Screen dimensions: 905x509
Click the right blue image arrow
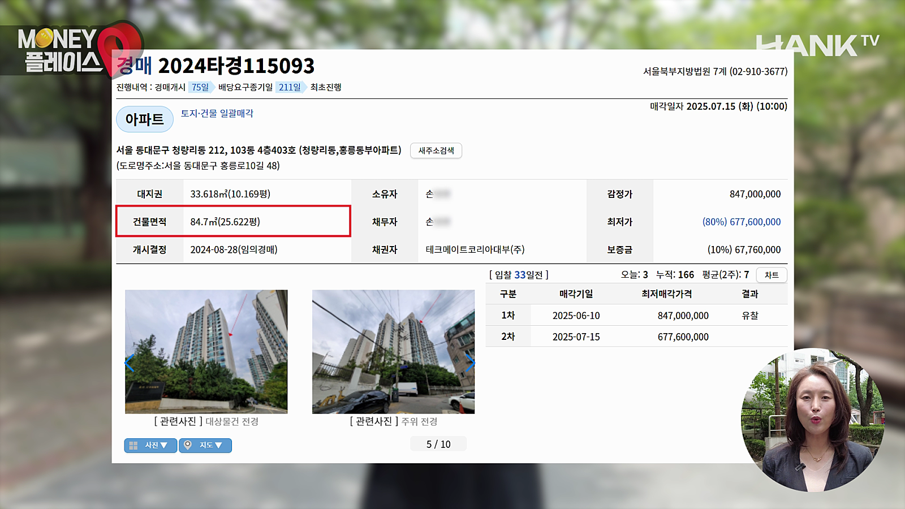(470, 363)
